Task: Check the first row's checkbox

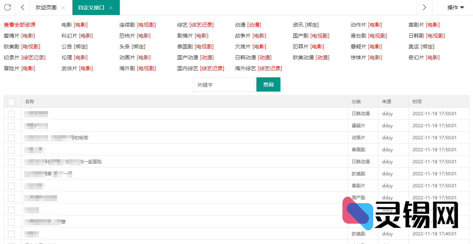Action: click(x=11, y=114)
